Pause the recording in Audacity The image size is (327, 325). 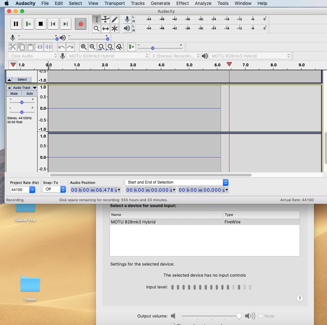(x=16, y=24)
